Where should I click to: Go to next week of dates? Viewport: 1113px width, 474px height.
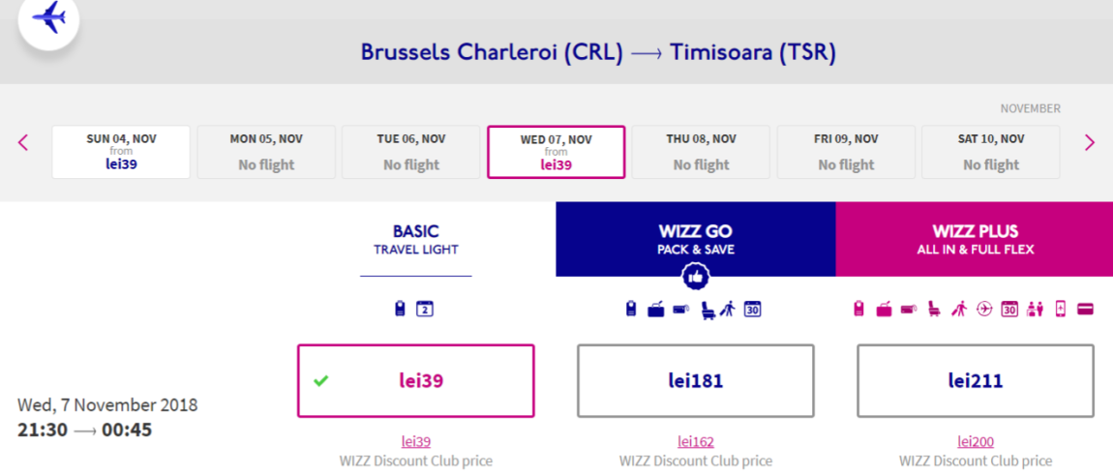(1090, 143)
